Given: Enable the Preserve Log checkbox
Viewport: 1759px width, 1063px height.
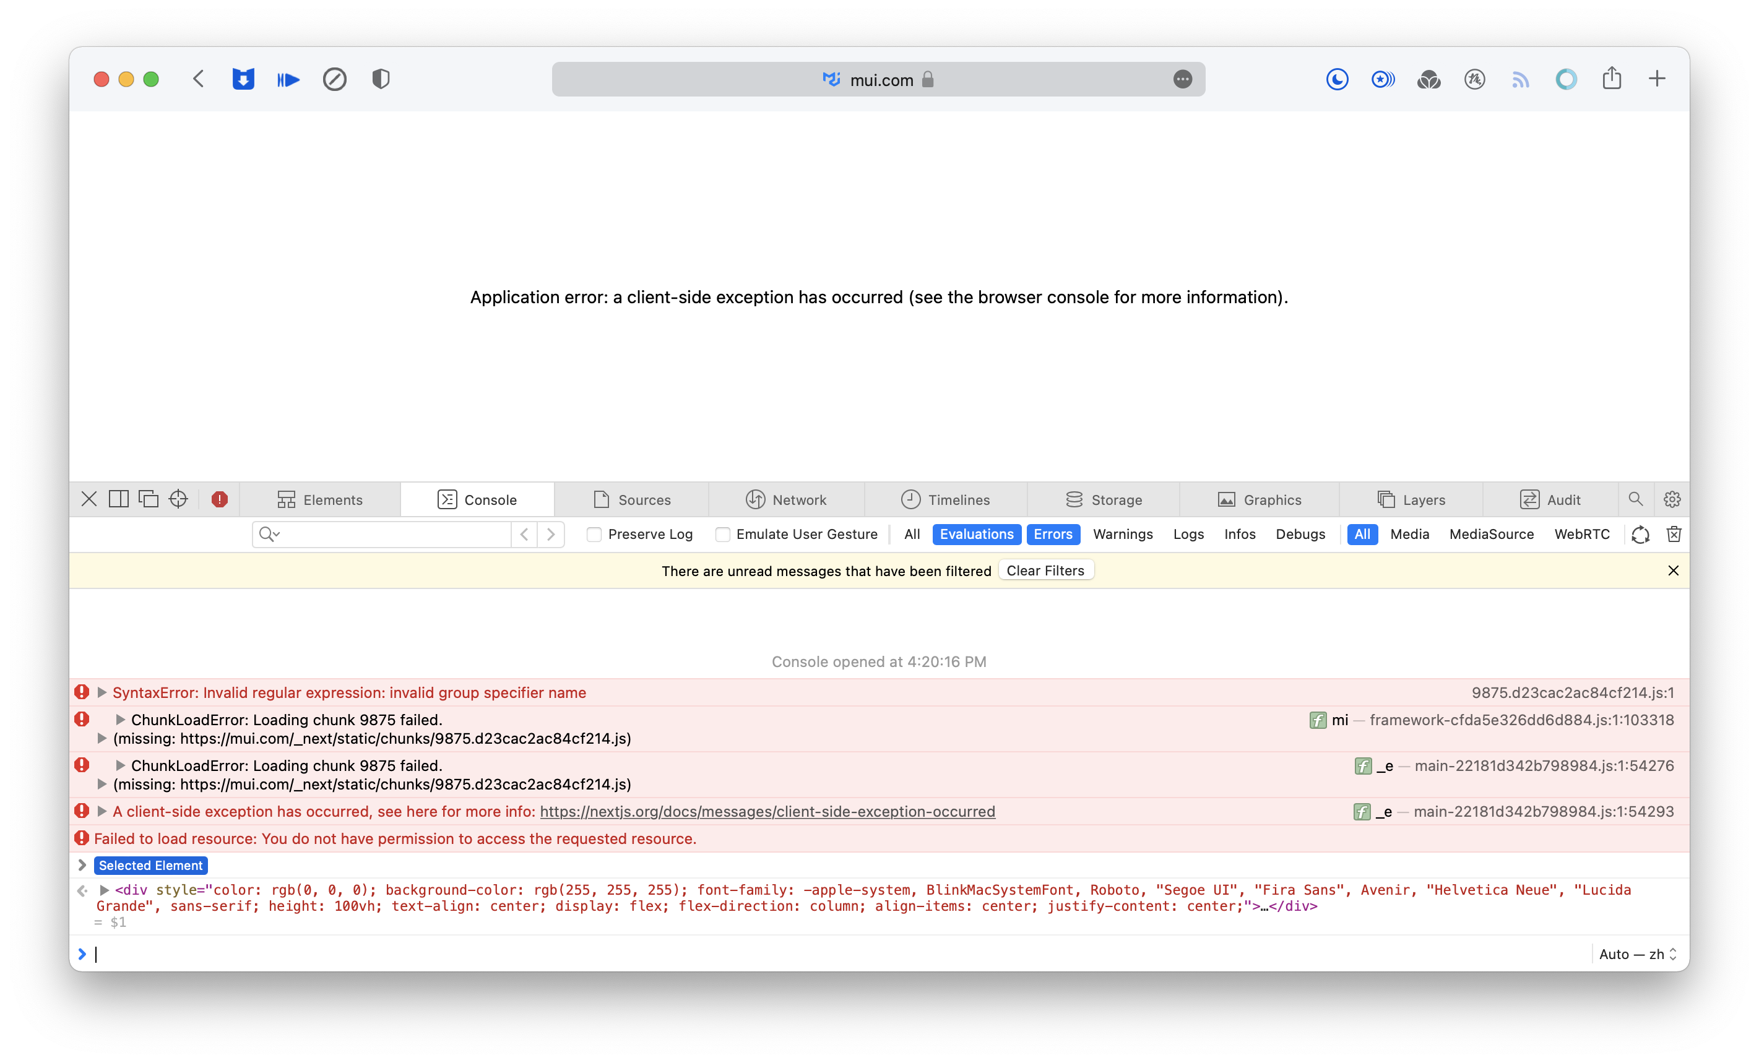Looking at the screenshot, I should pos(594,535).
